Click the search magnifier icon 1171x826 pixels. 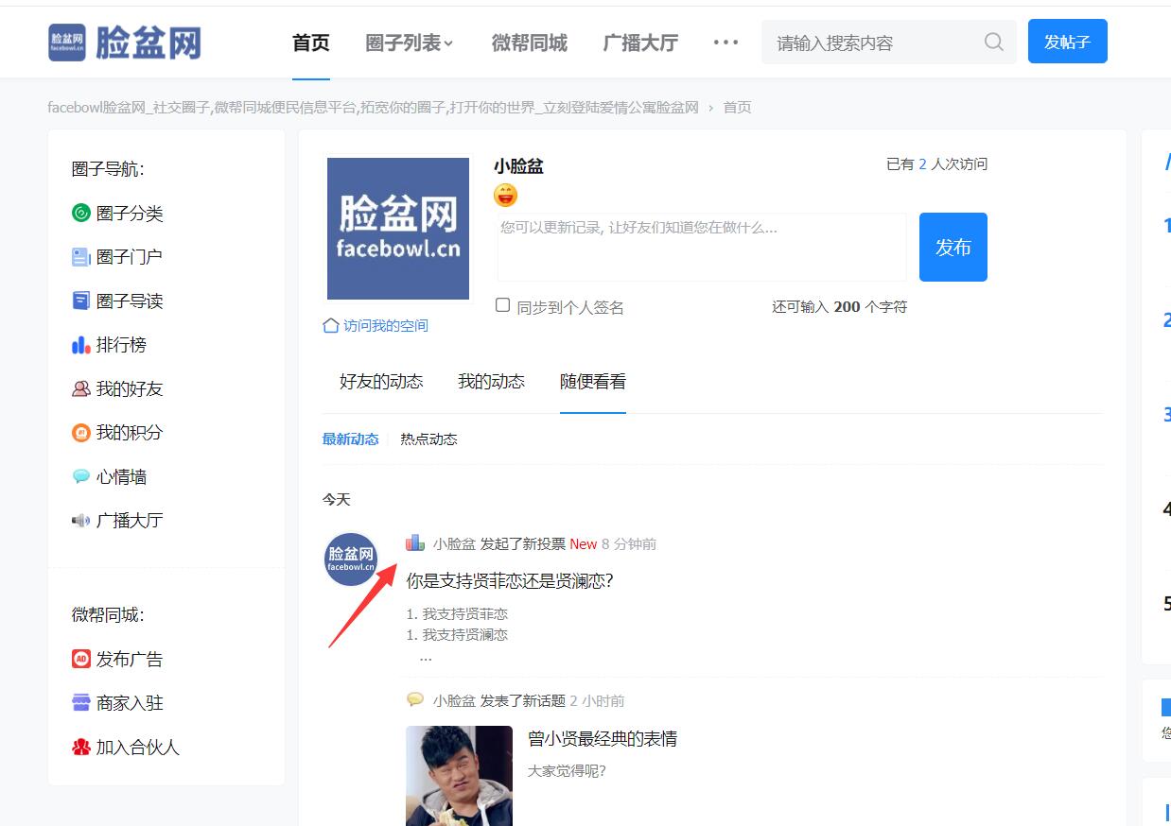click(x=993, y=43)
